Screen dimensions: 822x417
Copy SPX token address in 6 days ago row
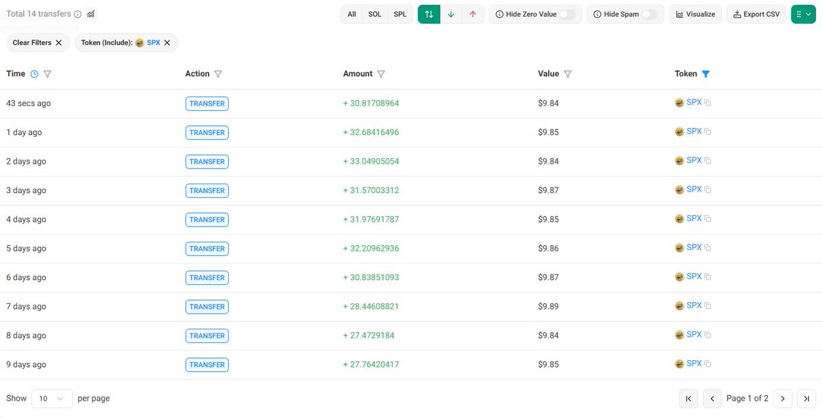pos(708,277)
